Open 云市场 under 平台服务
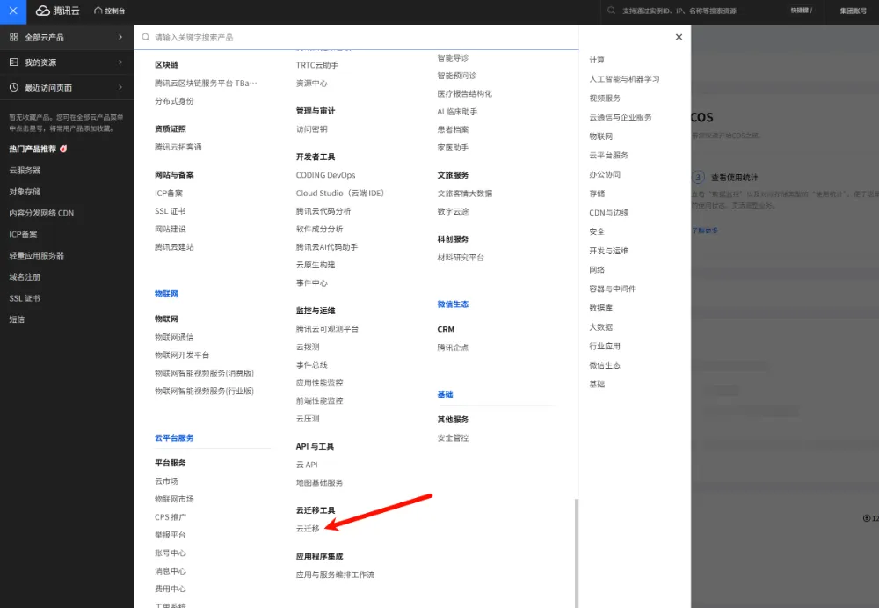 pos(166,480)
